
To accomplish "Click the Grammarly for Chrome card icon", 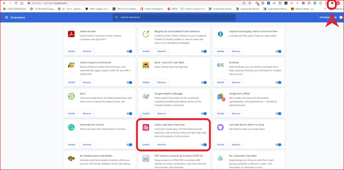I will [x=71, y=127].
